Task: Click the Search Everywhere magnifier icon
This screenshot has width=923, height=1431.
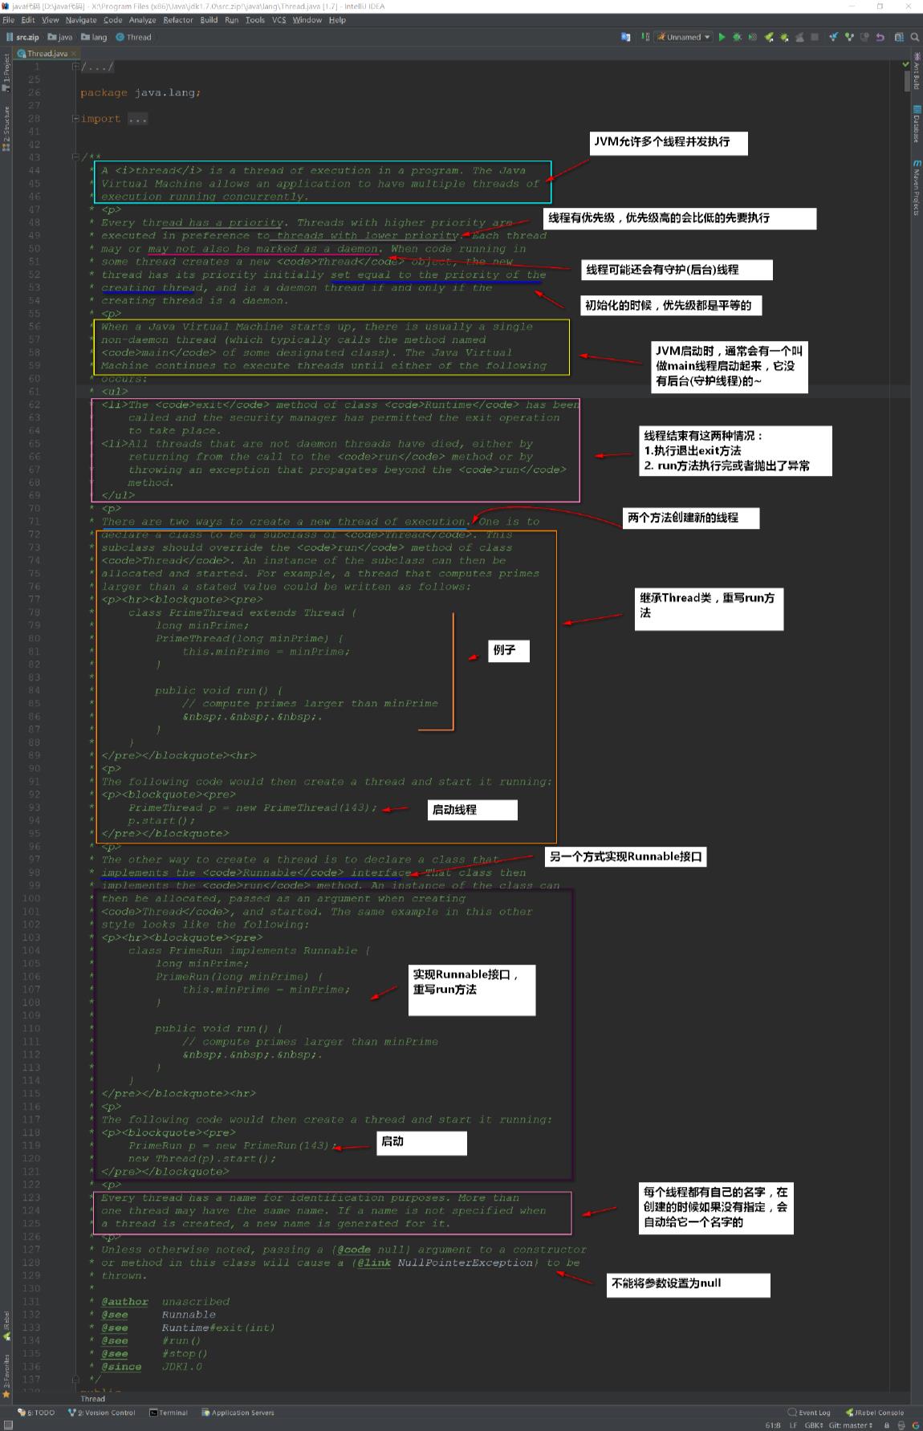Action: (x=914, y=37)
